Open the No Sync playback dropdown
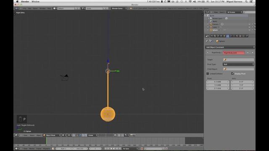 point(130,148)
